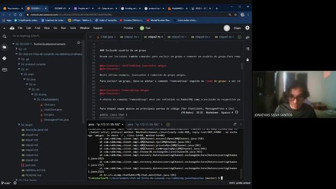Open the editor pane tab list button

click(x=91, y=37)
